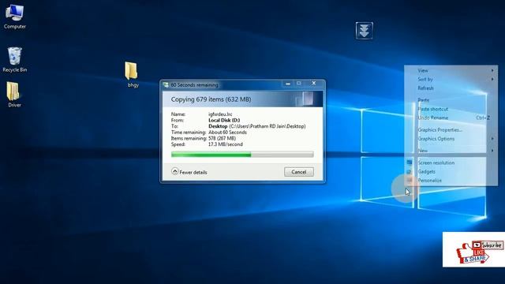Click the file name igfxrdeu.lrc
The width and height of the screenshot is (505, 284).
(220, 114)
